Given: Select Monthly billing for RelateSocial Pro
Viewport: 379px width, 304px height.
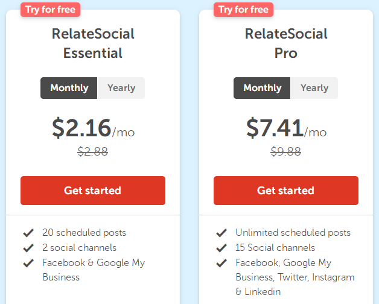Looking at the screenshot, I should tap(263, 88).
